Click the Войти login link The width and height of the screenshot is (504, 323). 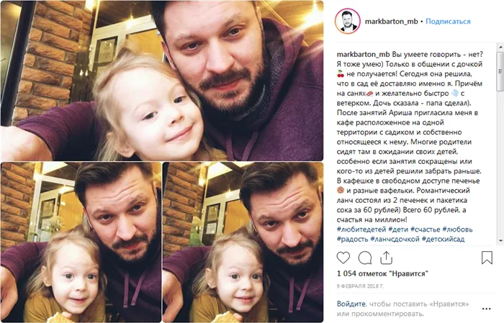point(351,304)
